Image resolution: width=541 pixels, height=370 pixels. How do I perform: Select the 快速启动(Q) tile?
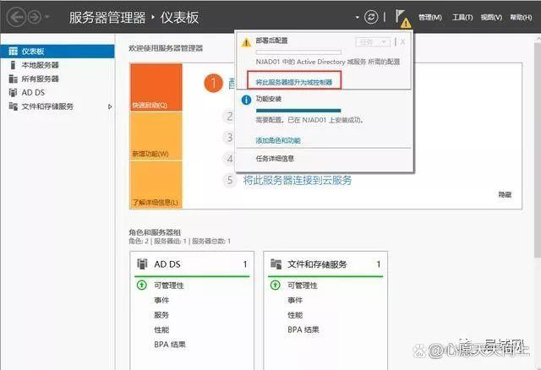coord(156,87)
